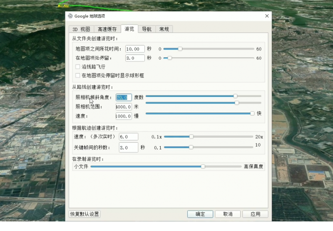Click the 确定 button
This screenshot has height=231, width=333.
(200, 214)
